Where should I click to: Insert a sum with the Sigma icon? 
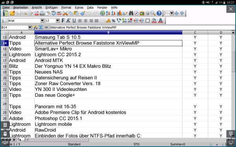pos(41,27)
